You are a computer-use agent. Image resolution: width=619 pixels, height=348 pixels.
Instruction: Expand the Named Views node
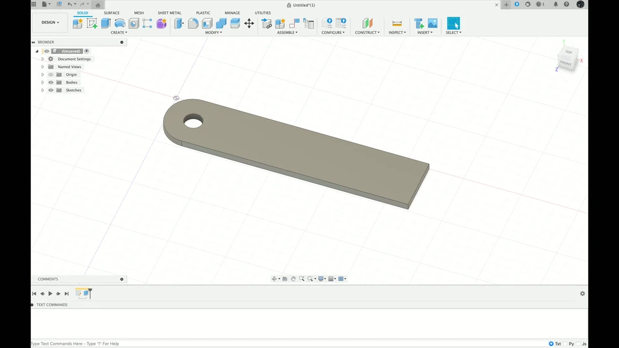[43, 67]
